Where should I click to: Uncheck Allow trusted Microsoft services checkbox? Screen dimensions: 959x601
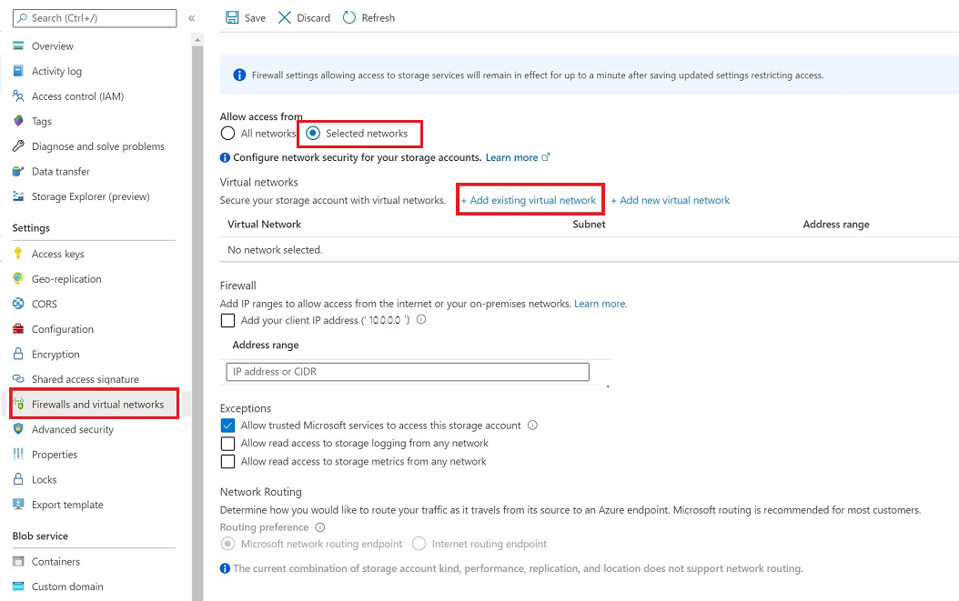[x=227, y=426]
